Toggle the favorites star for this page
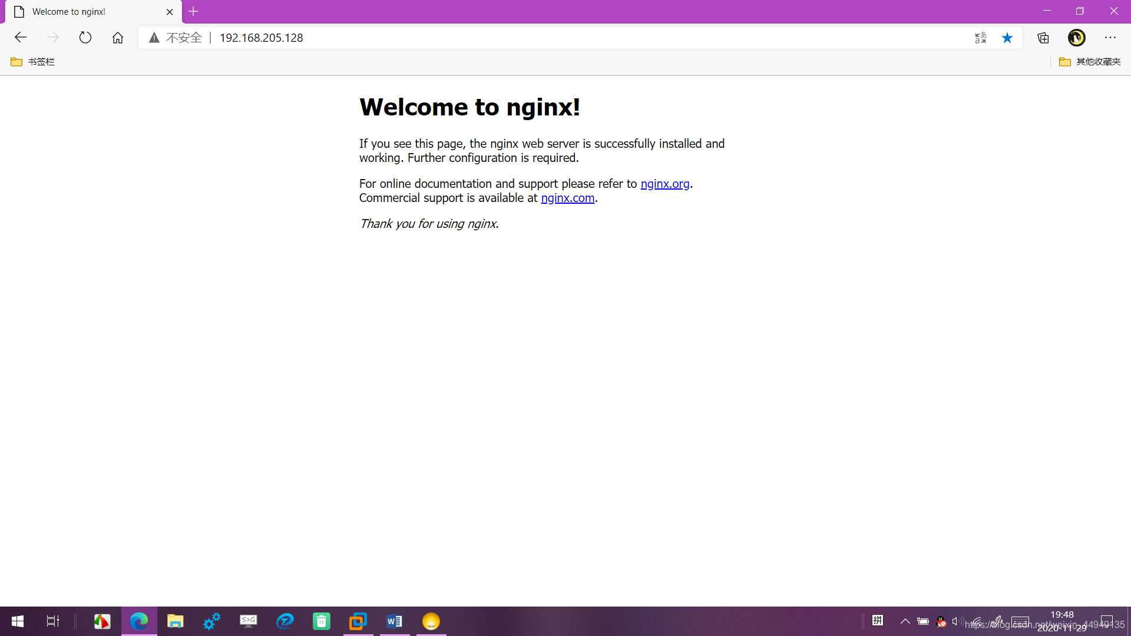Viewport: 1131px width, 636px height. point(1007,38)
